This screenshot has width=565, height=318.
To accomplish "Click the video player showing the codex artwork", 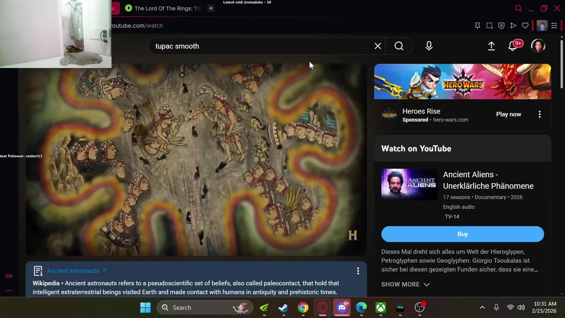I will (196, 160).
